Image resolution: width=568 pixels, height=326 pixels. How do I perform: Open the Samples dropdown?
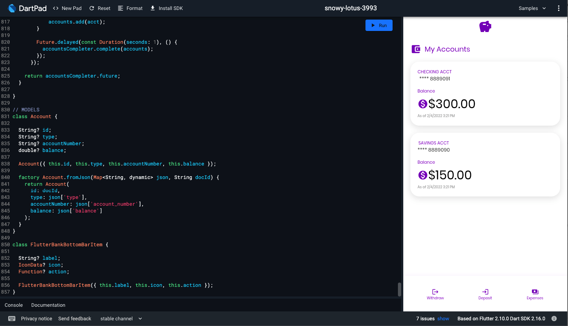click(x=532, y=8)
